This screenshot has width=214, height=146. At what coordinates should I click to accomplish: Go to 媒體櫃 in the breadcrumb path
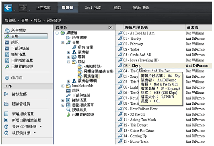(10, 20)
